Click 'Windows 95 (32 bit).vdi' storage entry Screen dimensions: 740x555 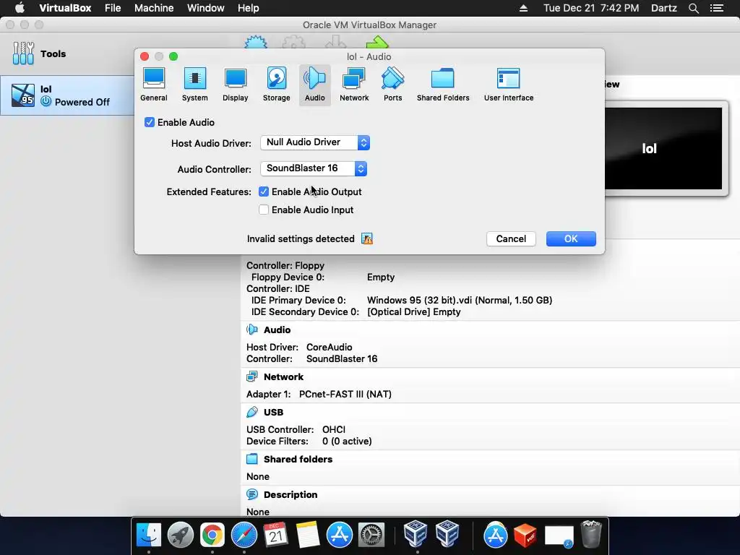point(460,300)
